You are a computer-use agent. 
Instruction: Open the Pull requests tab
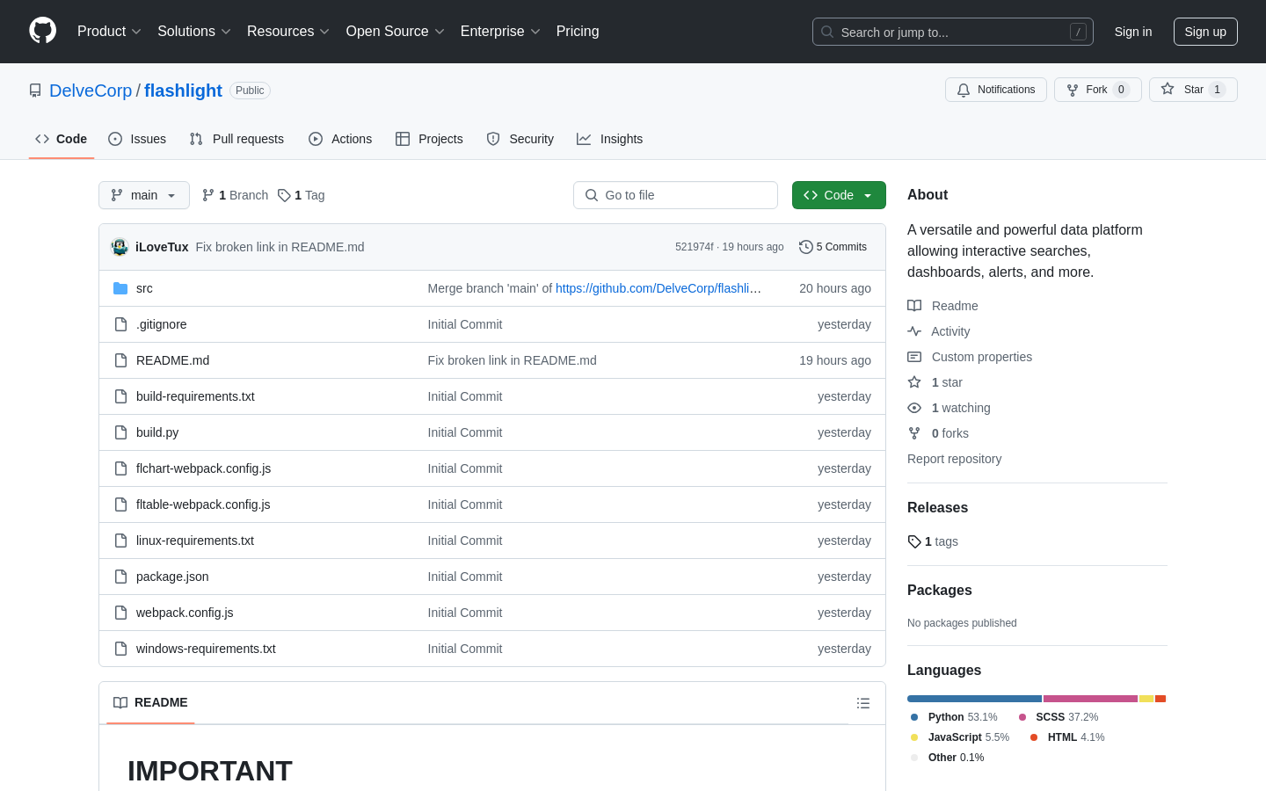coord(236,139)
